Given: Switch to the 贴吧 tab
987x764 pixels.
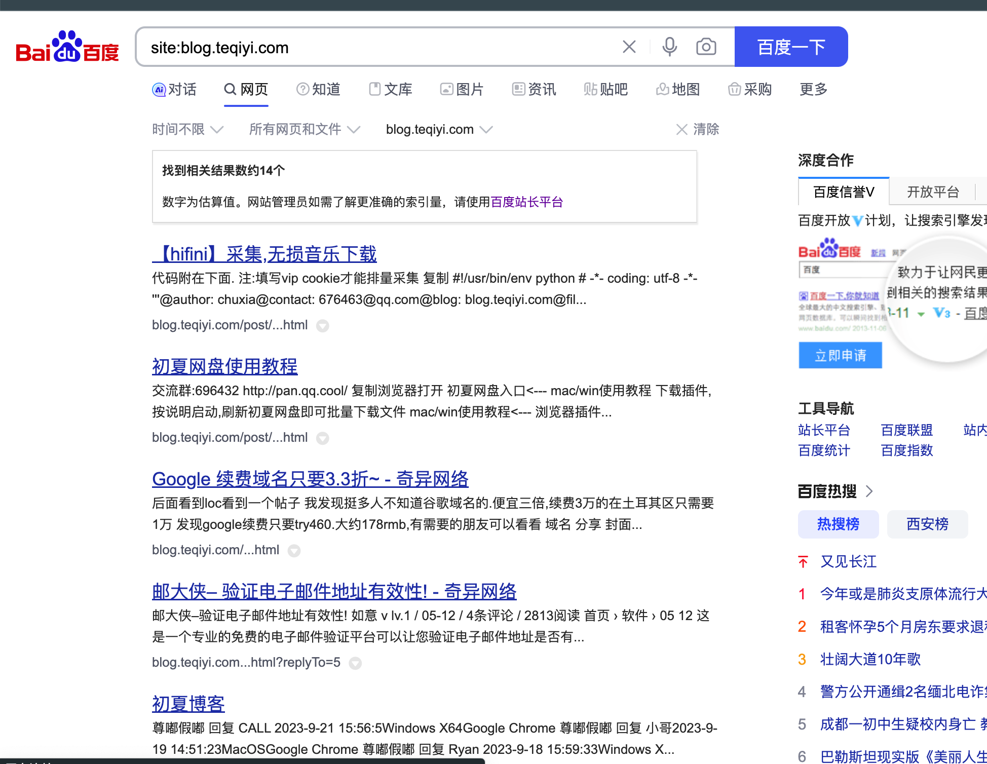Looking at the screenshot, I should point(606,89).
